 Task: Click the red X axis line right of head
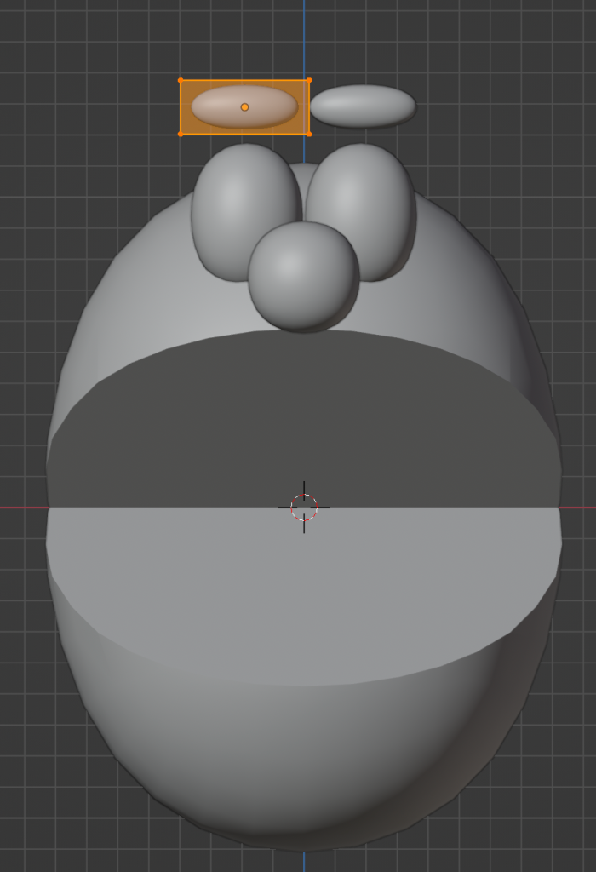(579, 508)
